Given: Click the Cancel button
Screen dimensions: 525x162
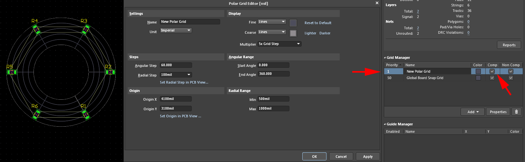Looking at the screenshot, I should pos(341,157).
